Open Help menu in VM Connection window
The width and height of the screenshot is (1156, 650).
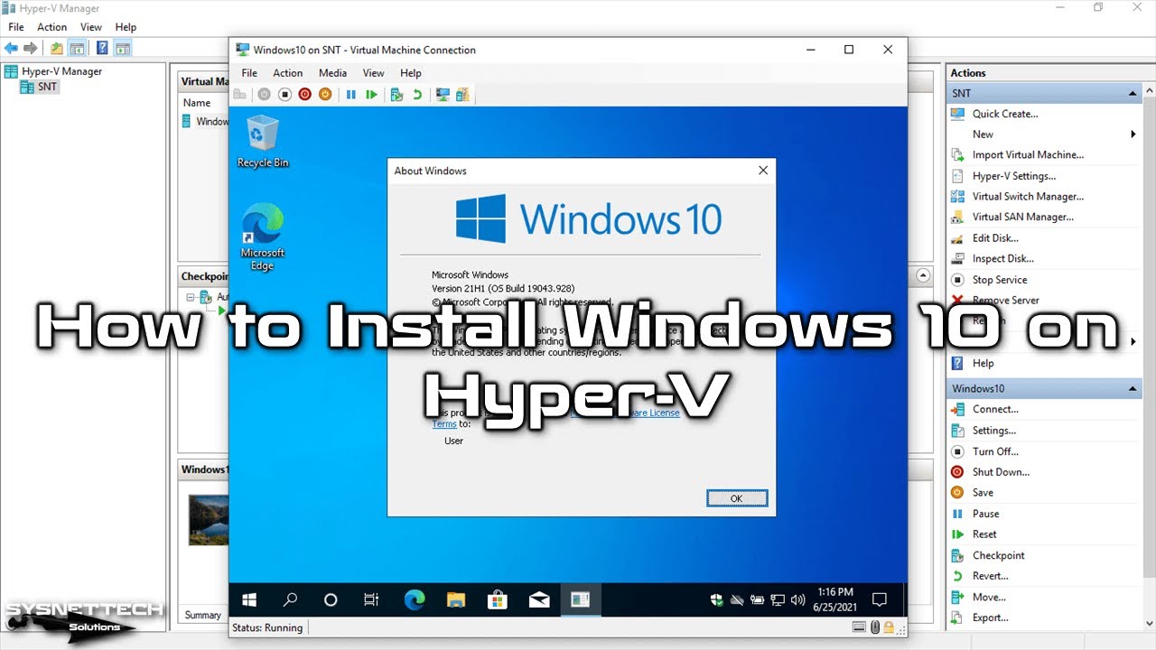tap(411, 73)
